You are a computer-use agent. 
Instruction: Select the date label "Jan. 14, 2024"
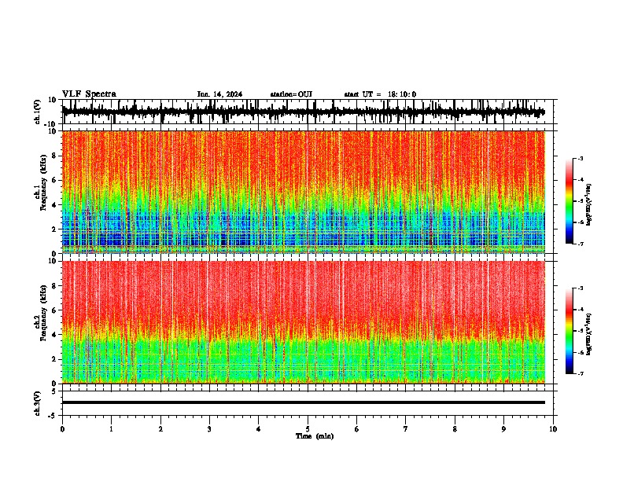(219, 94)
